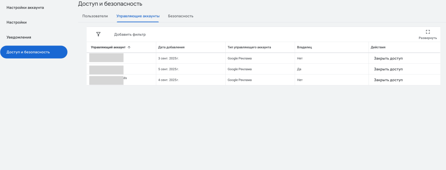Click Добавить фильтр field

(x=130, y=35)
